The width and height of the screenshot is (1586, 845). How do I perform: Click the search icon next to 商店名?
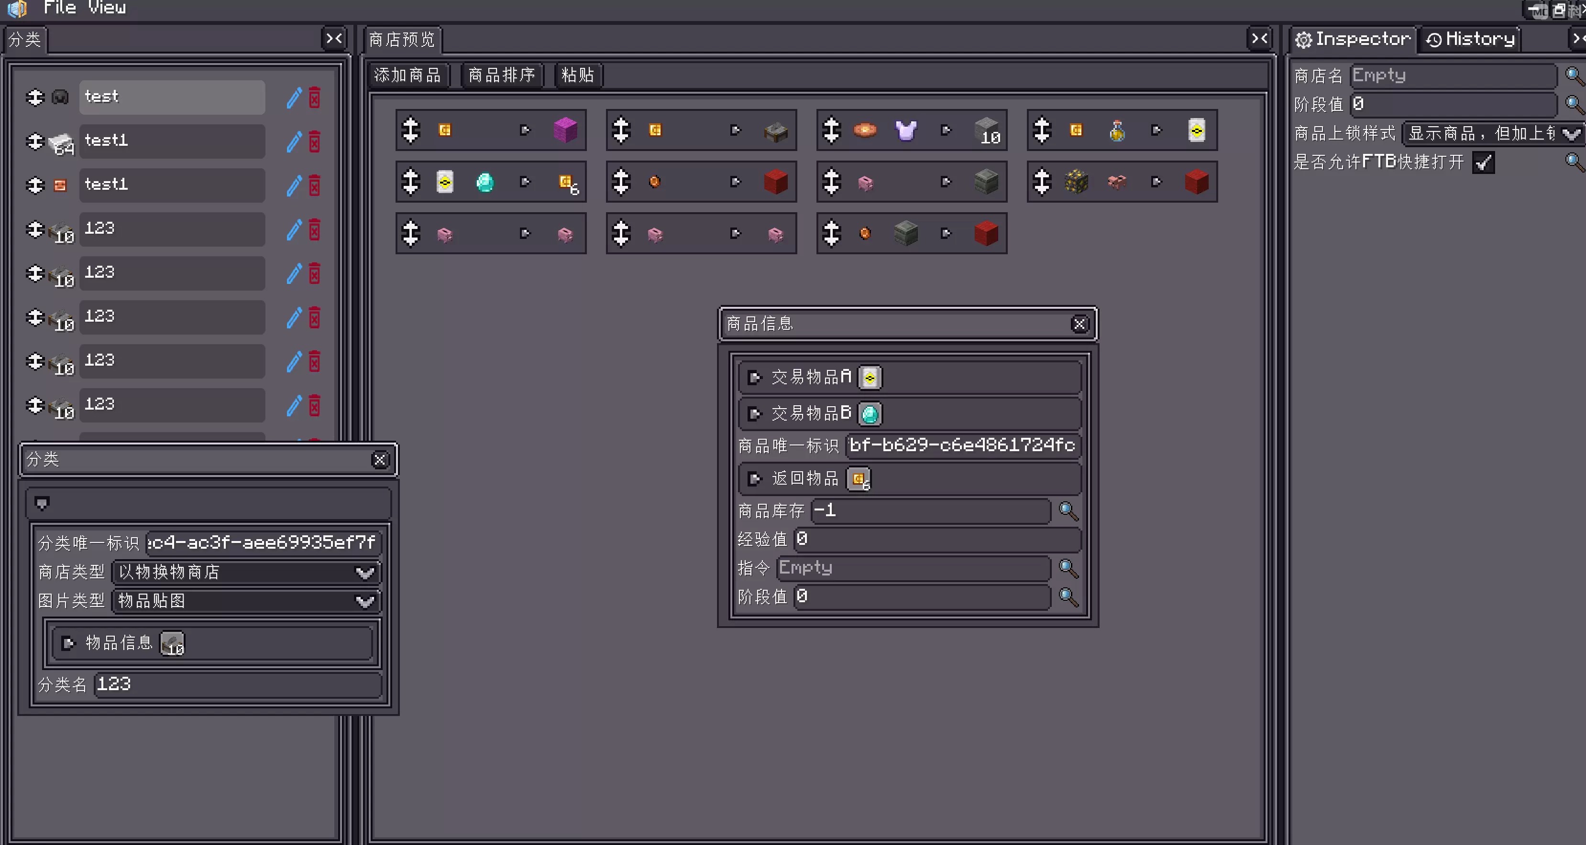click(1574, 76)
